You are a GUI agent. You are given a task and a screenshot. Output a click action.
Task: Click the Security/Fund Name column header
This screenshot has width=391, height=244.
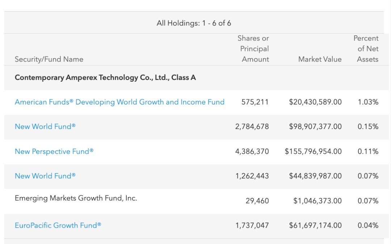coord(49,59)
